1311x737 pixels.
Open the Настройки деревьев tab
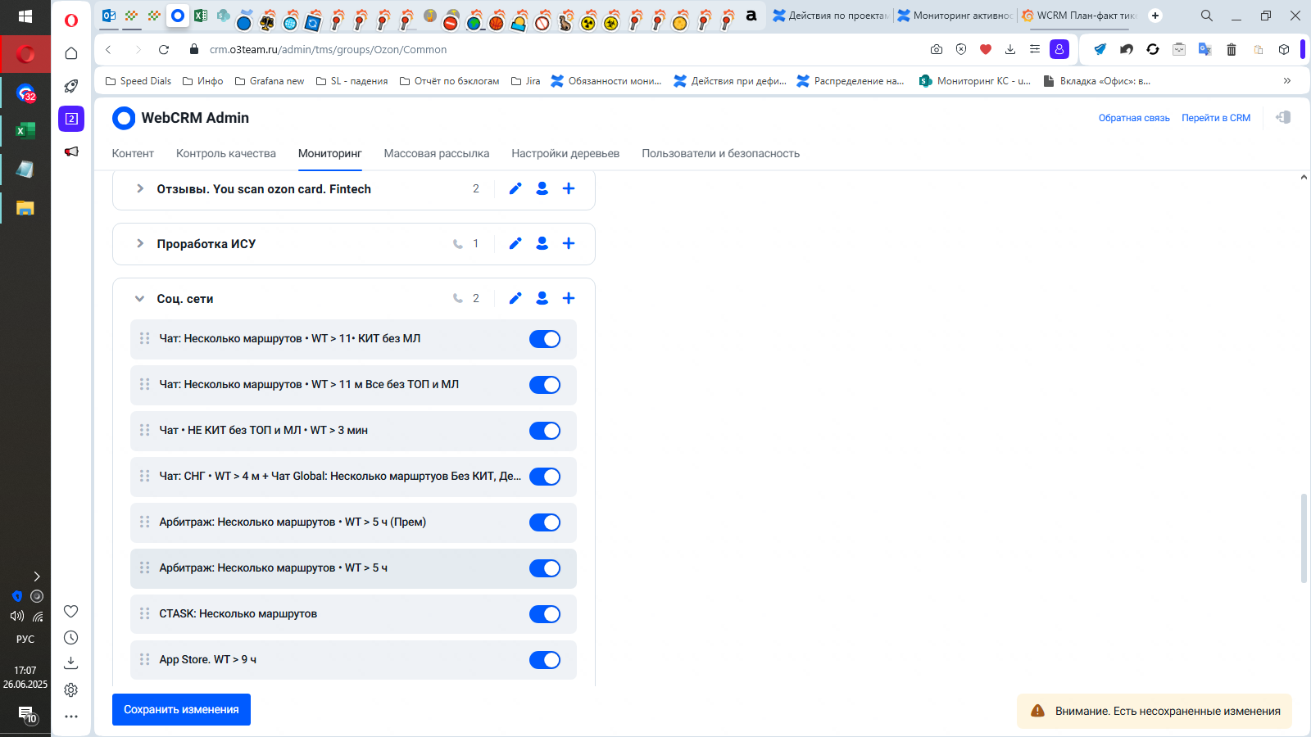(x=565, y=153)
